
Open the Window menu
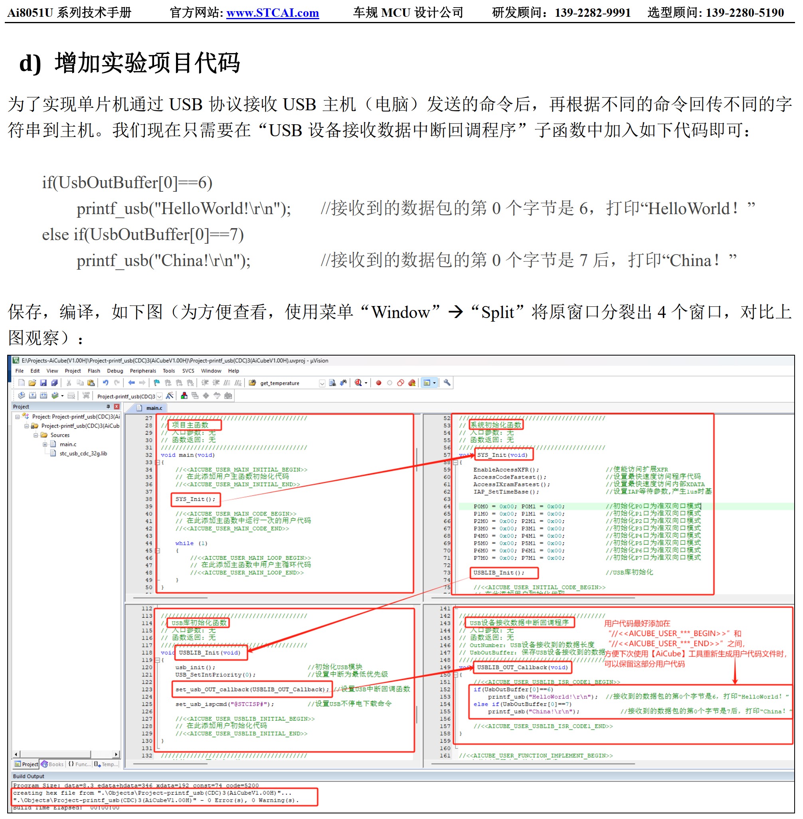click(211, 371)
